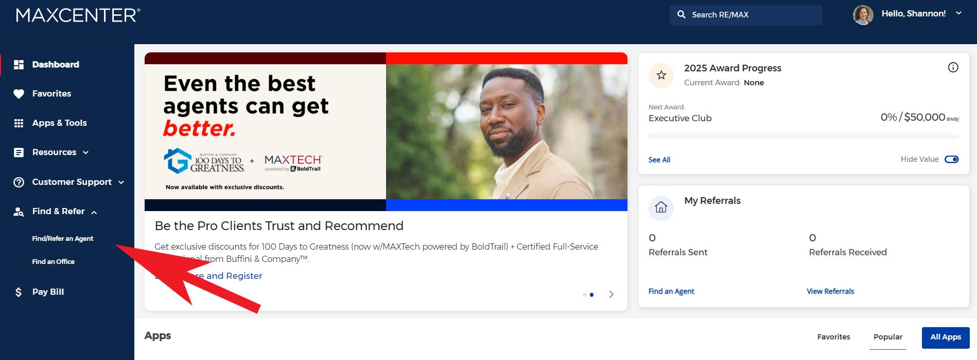Click the My Referrals house icon

[x=661, y=207]
